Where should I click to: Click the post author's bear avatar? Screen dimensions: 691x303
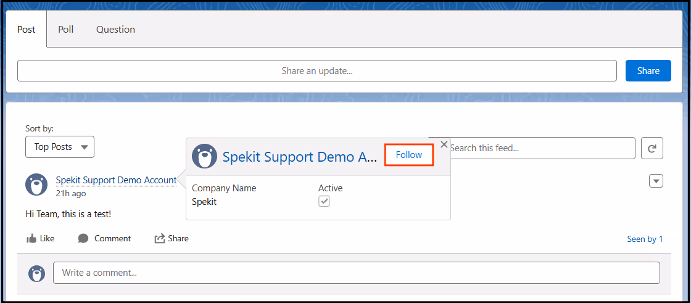(36, 185)
